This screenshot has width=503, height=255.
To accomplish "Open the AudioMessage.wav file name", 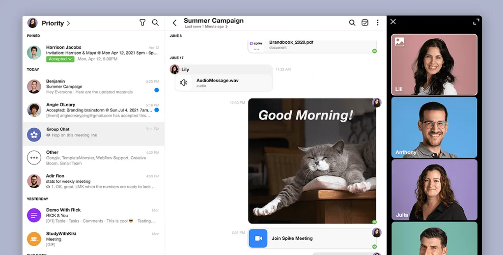I will pyautogui.click(x=218, y=81).
